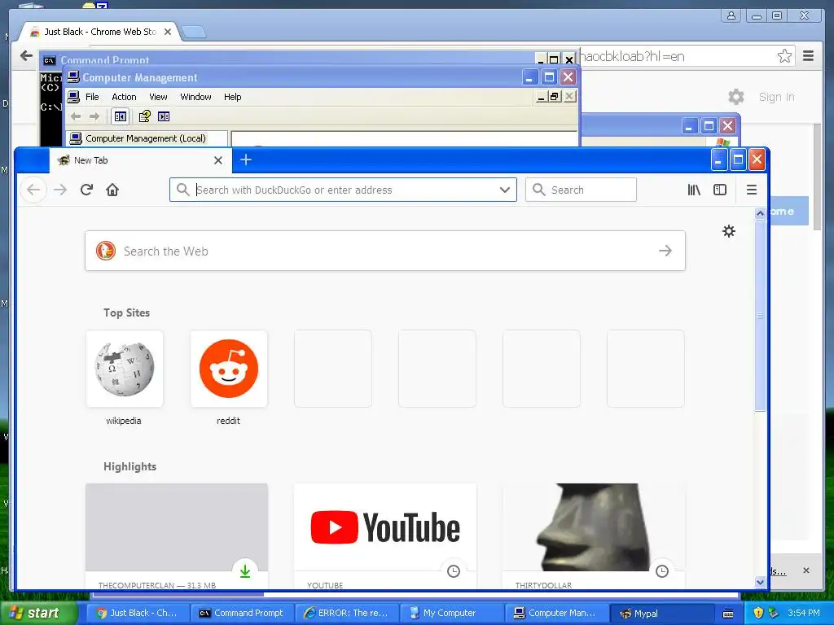Go forward in Mypal browser
The height and width of the screenshot is (625, 834).
pyautogui.click(x=60, y=190)
